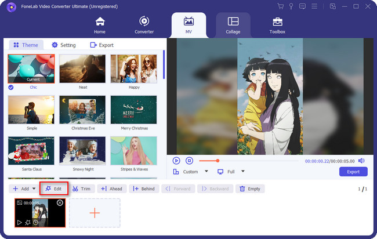Select the Chic theme thumbnail
Screen dimensions: 377x239
tap(31, 69)
